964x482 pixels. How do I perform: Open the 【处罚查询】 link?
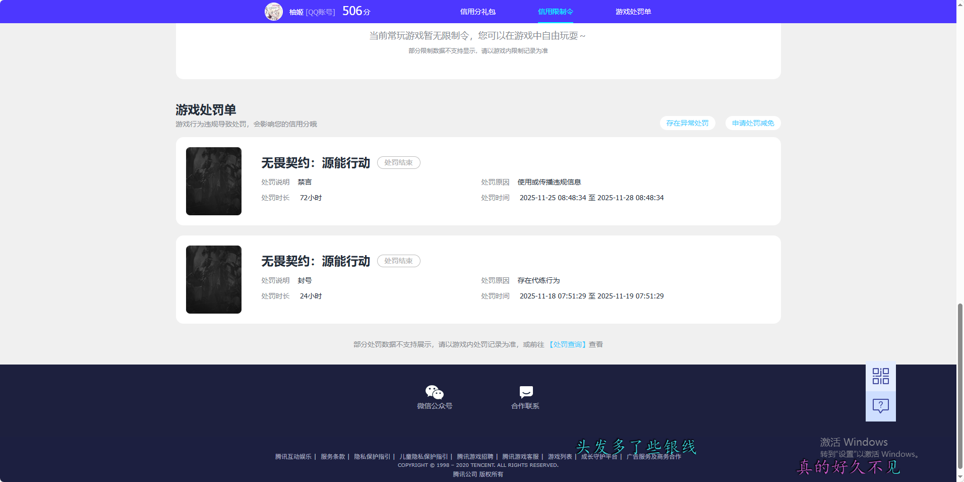pos(568,344)
